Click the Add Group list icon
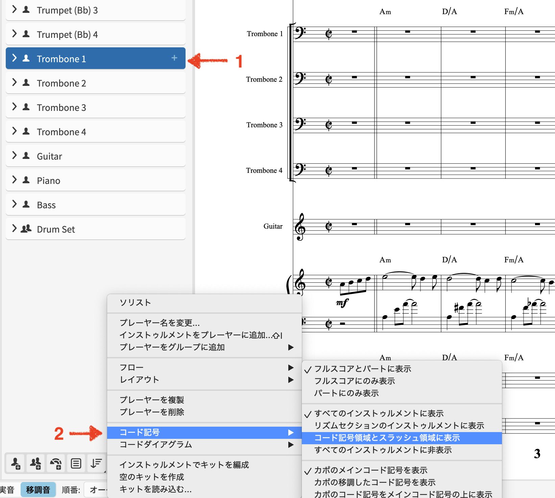The width and height of the screenshot is (555, 498). tap(76, 463)
